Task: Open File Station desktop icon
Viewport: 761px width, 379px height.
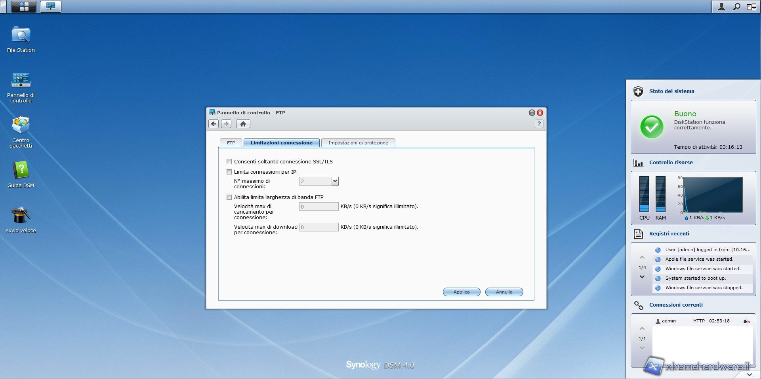Action: coord(21,36)
